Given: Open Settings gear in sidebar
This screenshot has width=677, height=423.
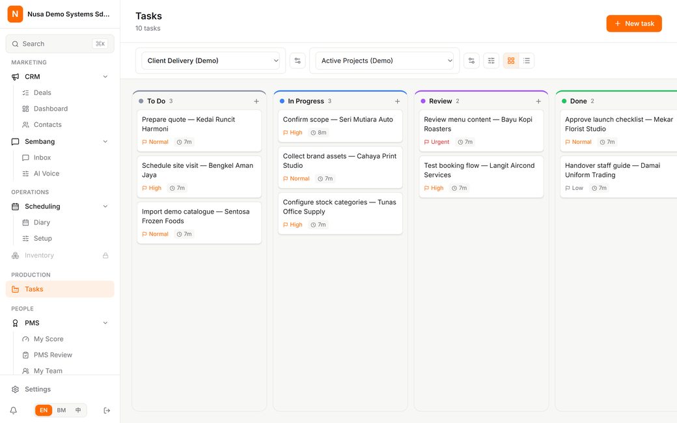Looking at the screenshot, I should (x=15, y=389).
